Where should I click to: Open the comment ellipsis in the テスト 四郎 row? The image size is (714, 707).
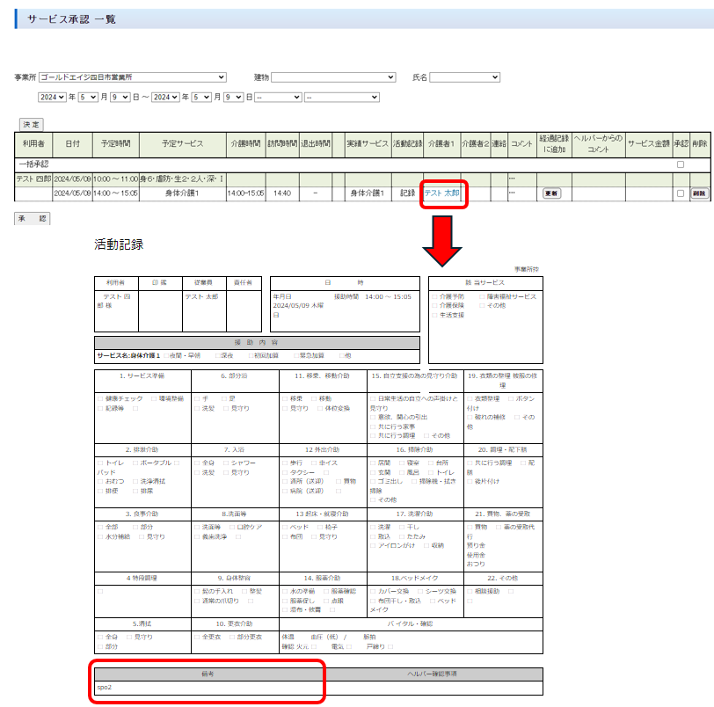click(x=512, y=179)
